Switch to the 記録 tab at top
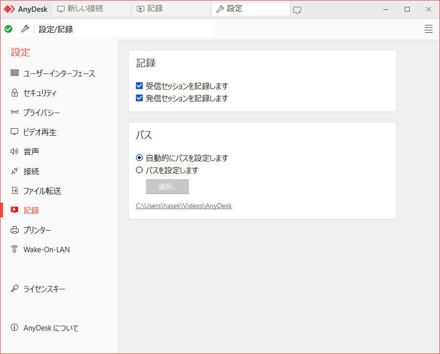The height and width of the screenshot is (354, 440). 171,9
